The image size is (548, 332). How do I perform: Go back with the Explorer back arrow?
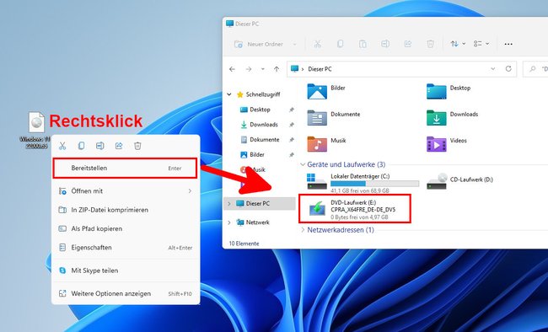click(232, 69)
